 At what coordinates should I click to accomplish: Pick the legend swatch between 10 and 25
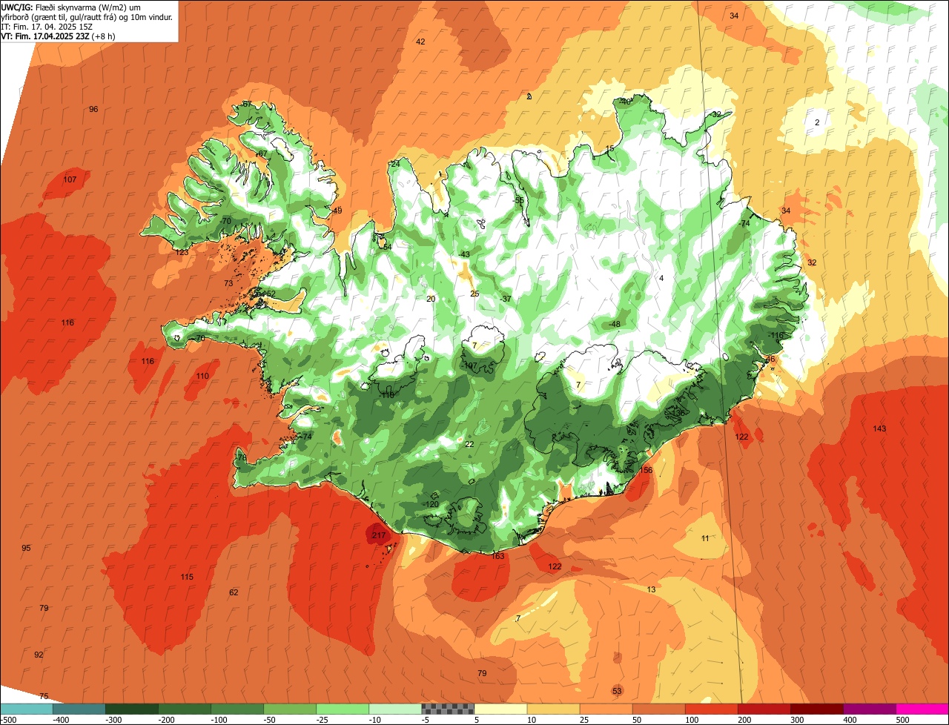[x=553, y=709]
